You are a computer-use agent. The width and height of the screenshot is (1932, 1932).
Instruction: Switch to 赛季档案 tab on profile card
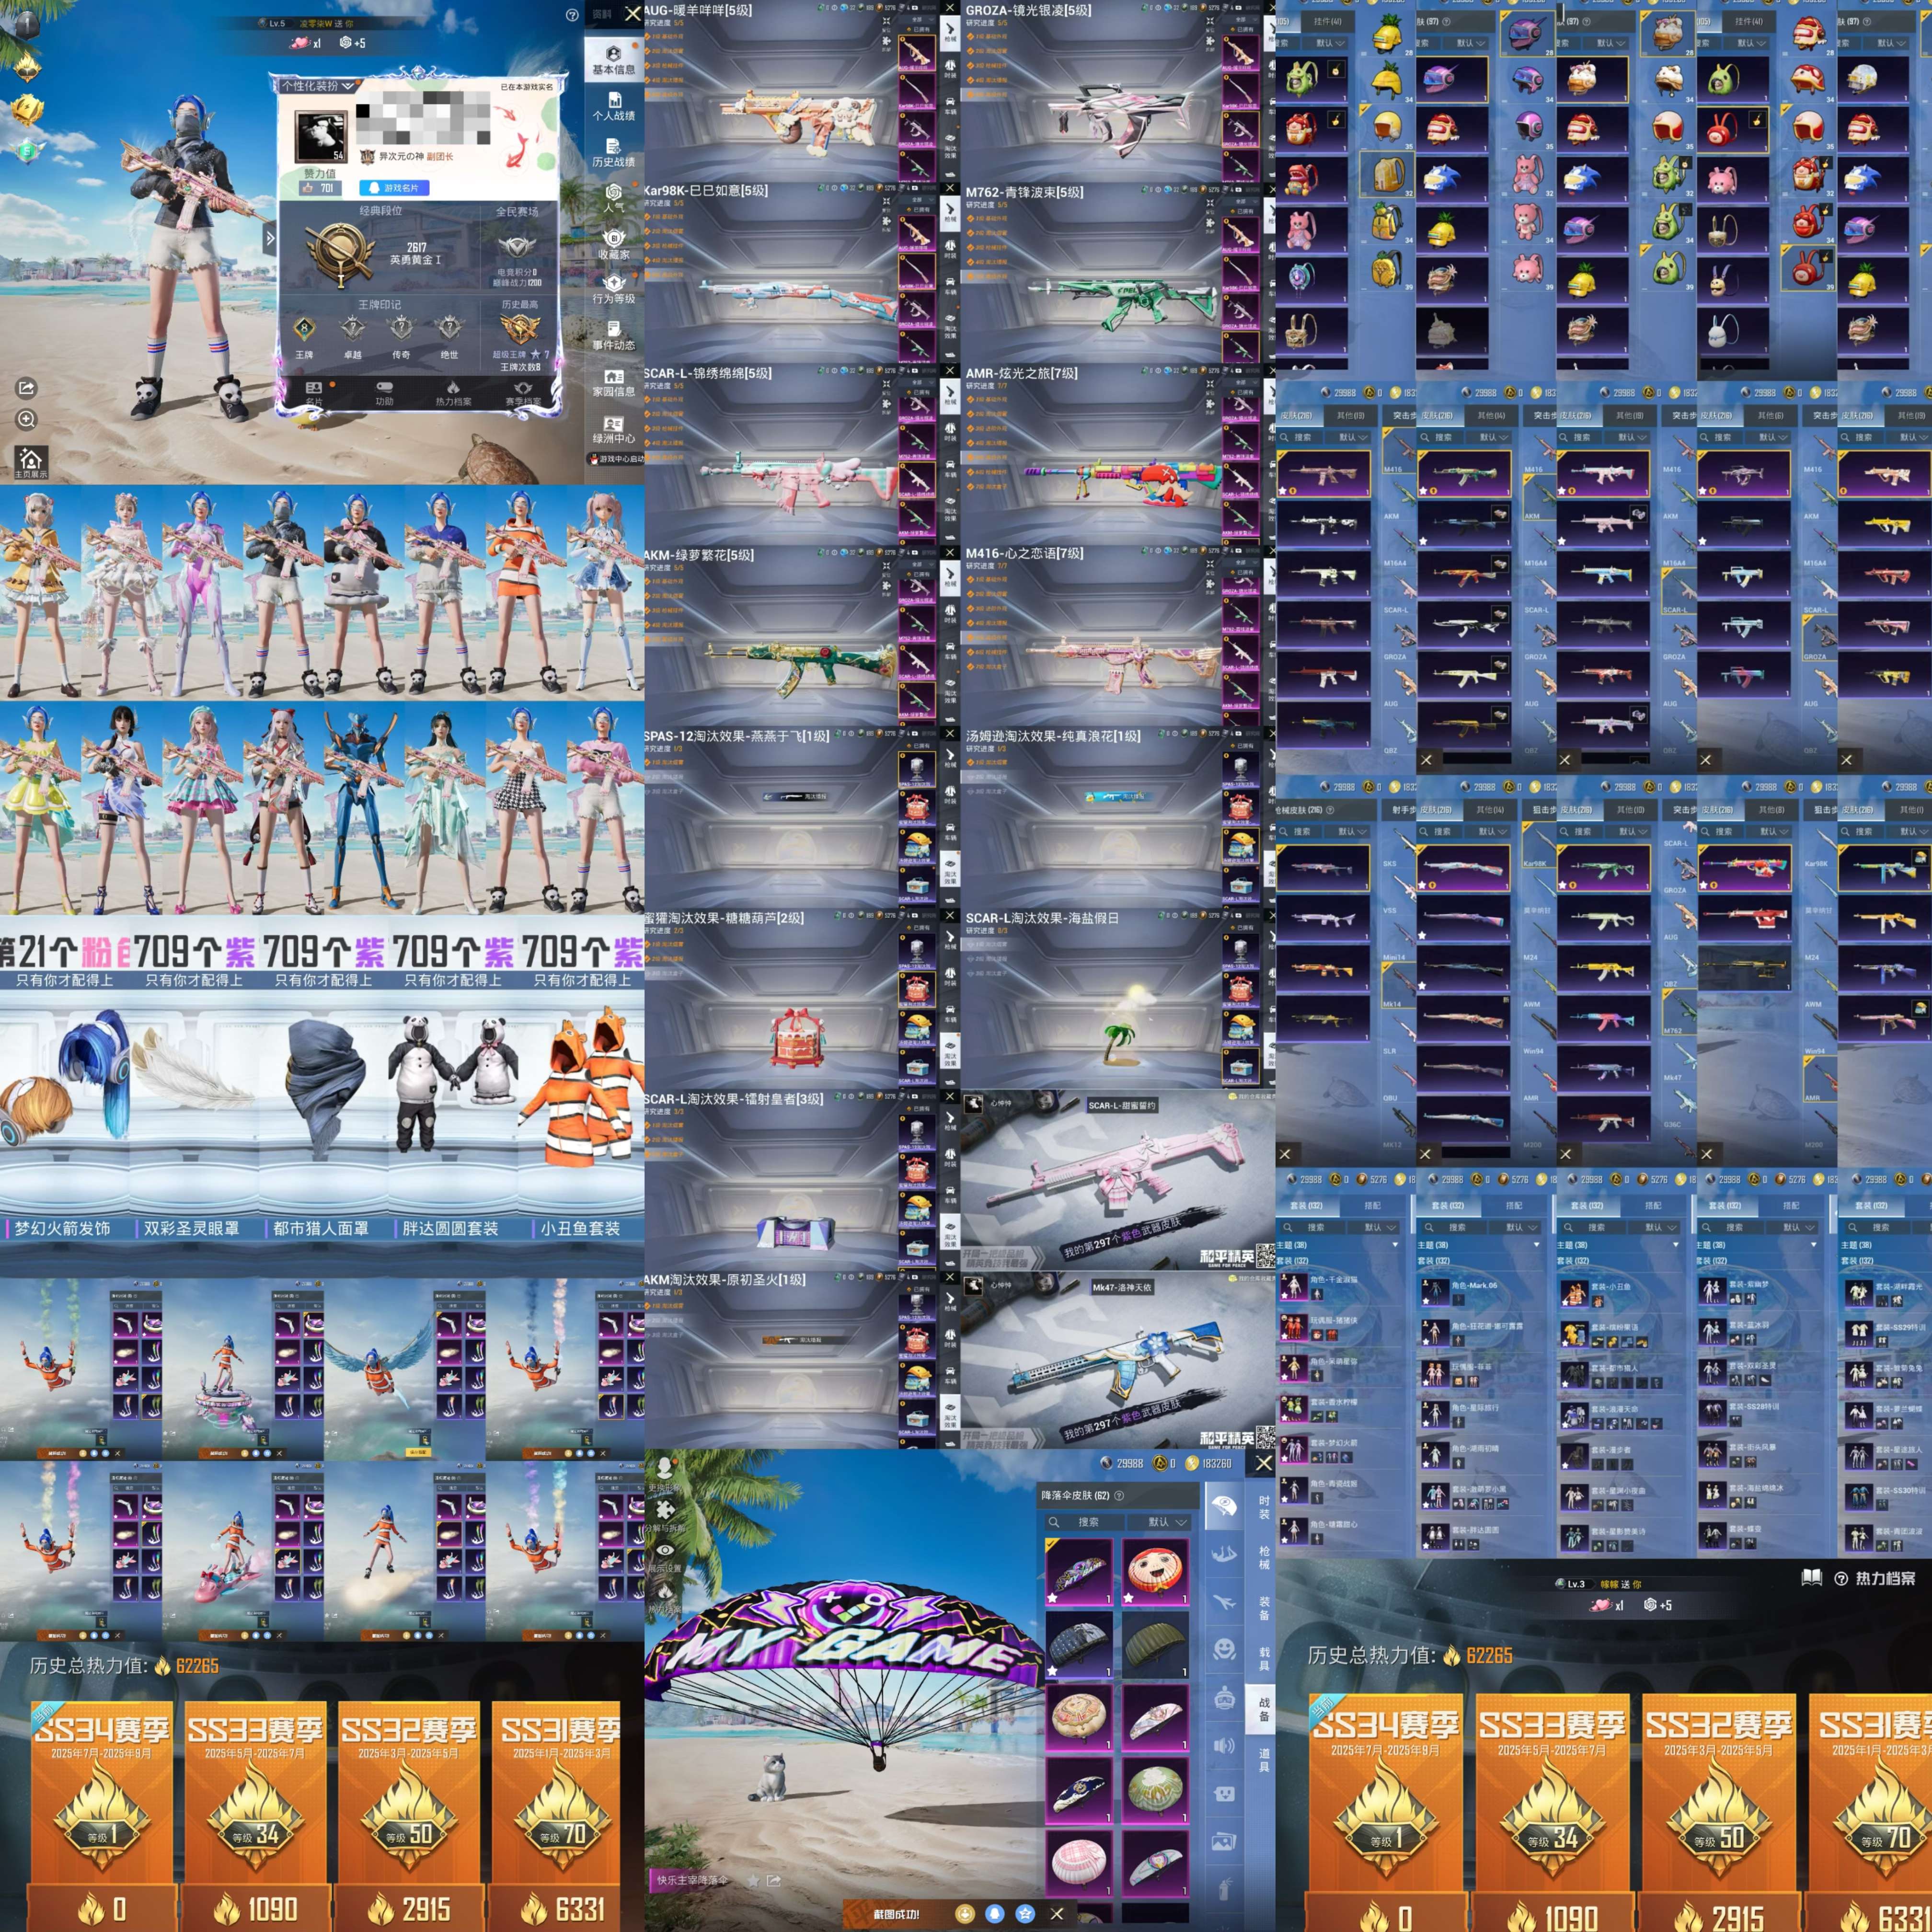[x=522, y=393]
